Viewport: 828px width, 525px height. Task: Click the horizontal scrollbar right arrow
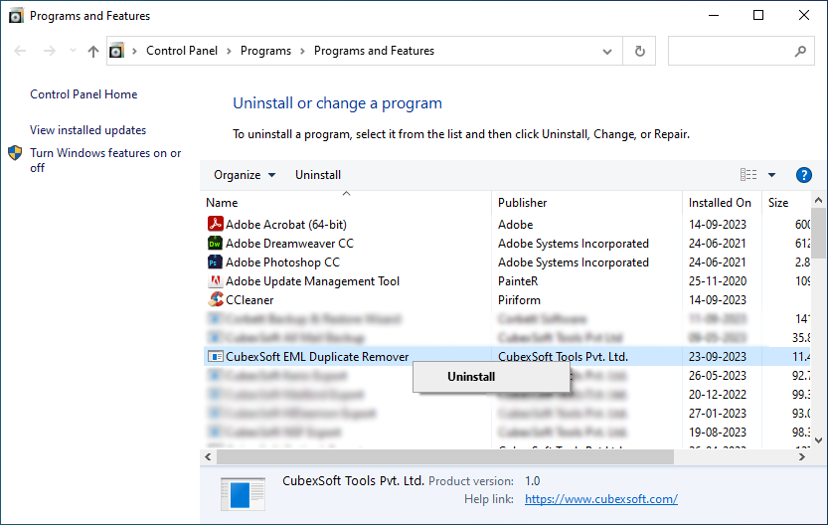(802, 456)
